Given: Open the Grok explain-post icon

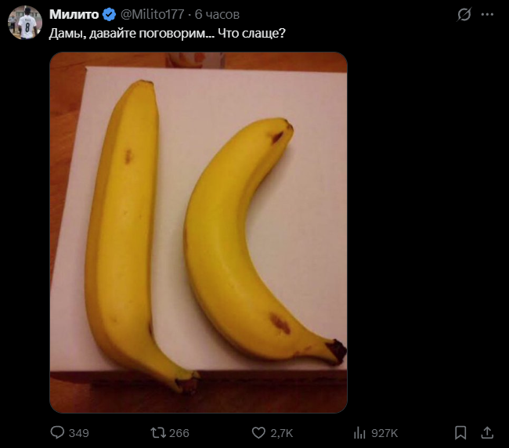Looking at the screenshot, I should pyautogui.click(x=464, y=15).
